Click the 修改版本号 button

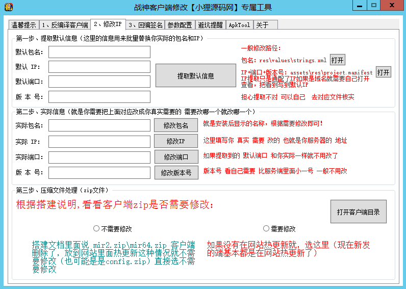(176, 173)
